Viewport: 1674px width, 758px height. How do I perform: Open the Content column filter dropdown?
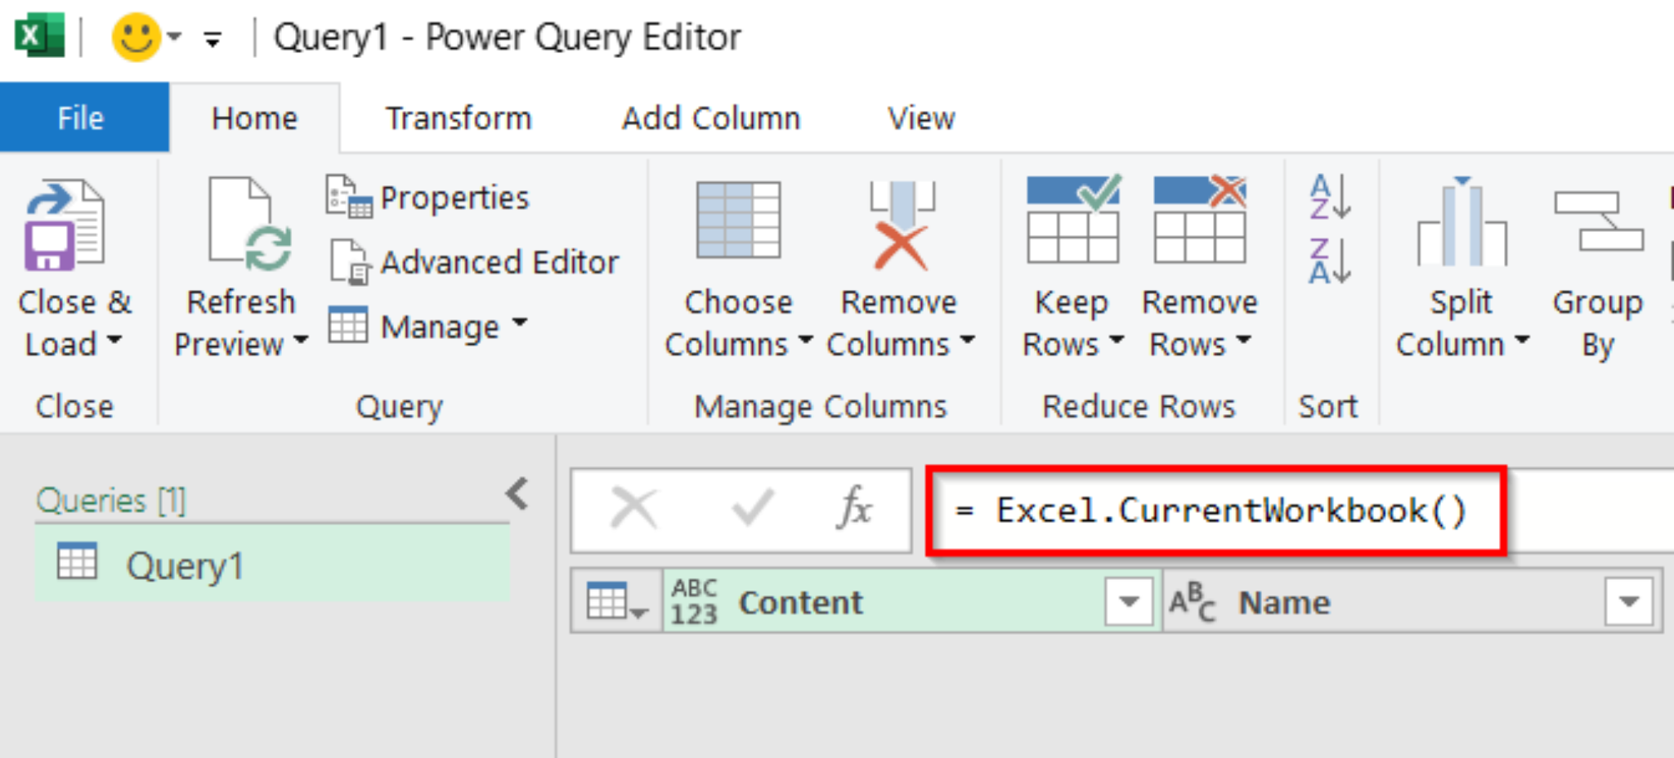(x=1129, y=602)
